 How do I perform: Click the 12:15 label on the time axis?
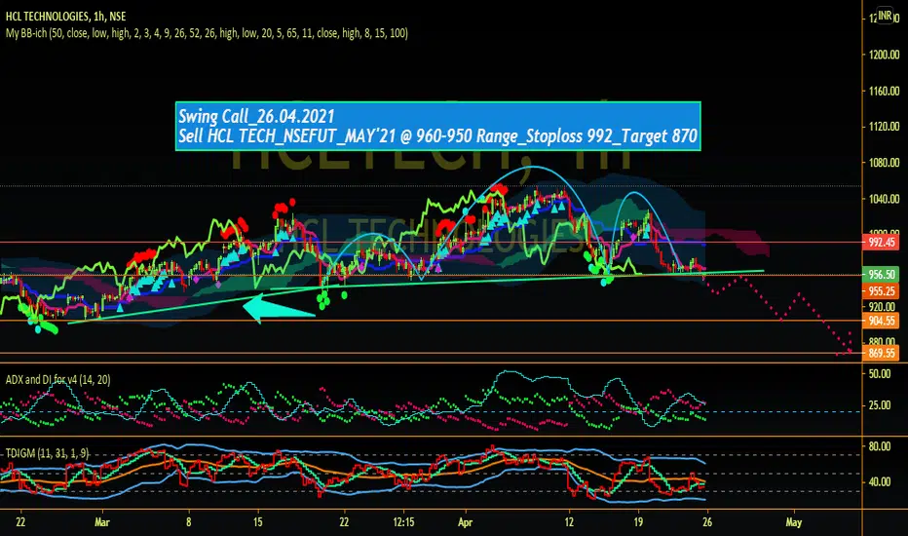(x=403, y=522)
